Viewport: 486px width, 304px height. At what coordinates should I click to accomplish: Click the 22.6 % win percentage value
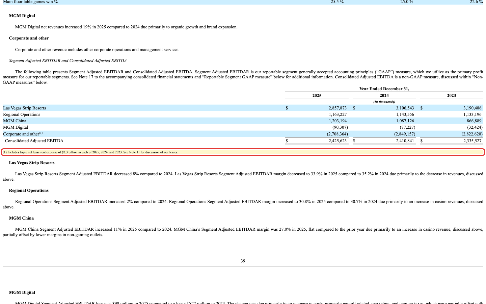(476, 2)
